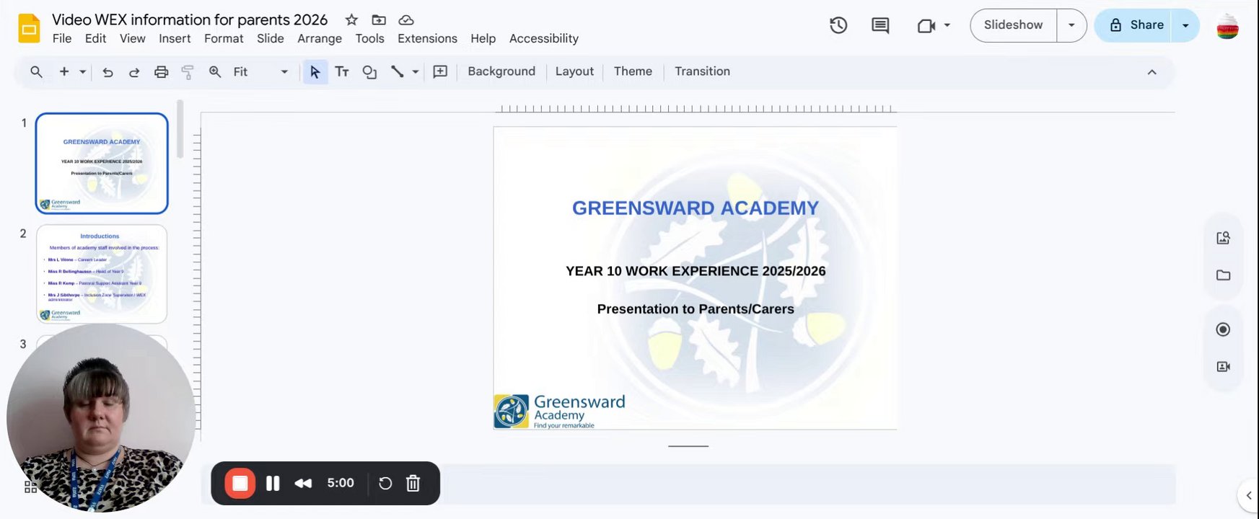Open the Insert menu
1259x519 pixels.
[x=175, y=39]
